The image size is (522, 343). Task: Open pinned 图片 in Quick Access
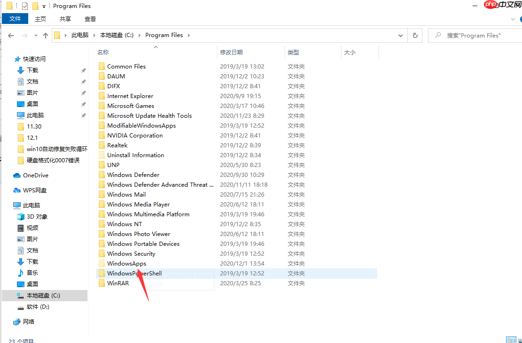[32, 93]
